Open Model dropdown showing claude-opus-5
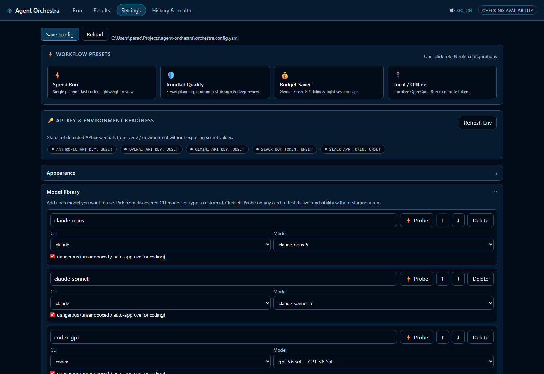544x374 pixels. click(x=383, y=245)
